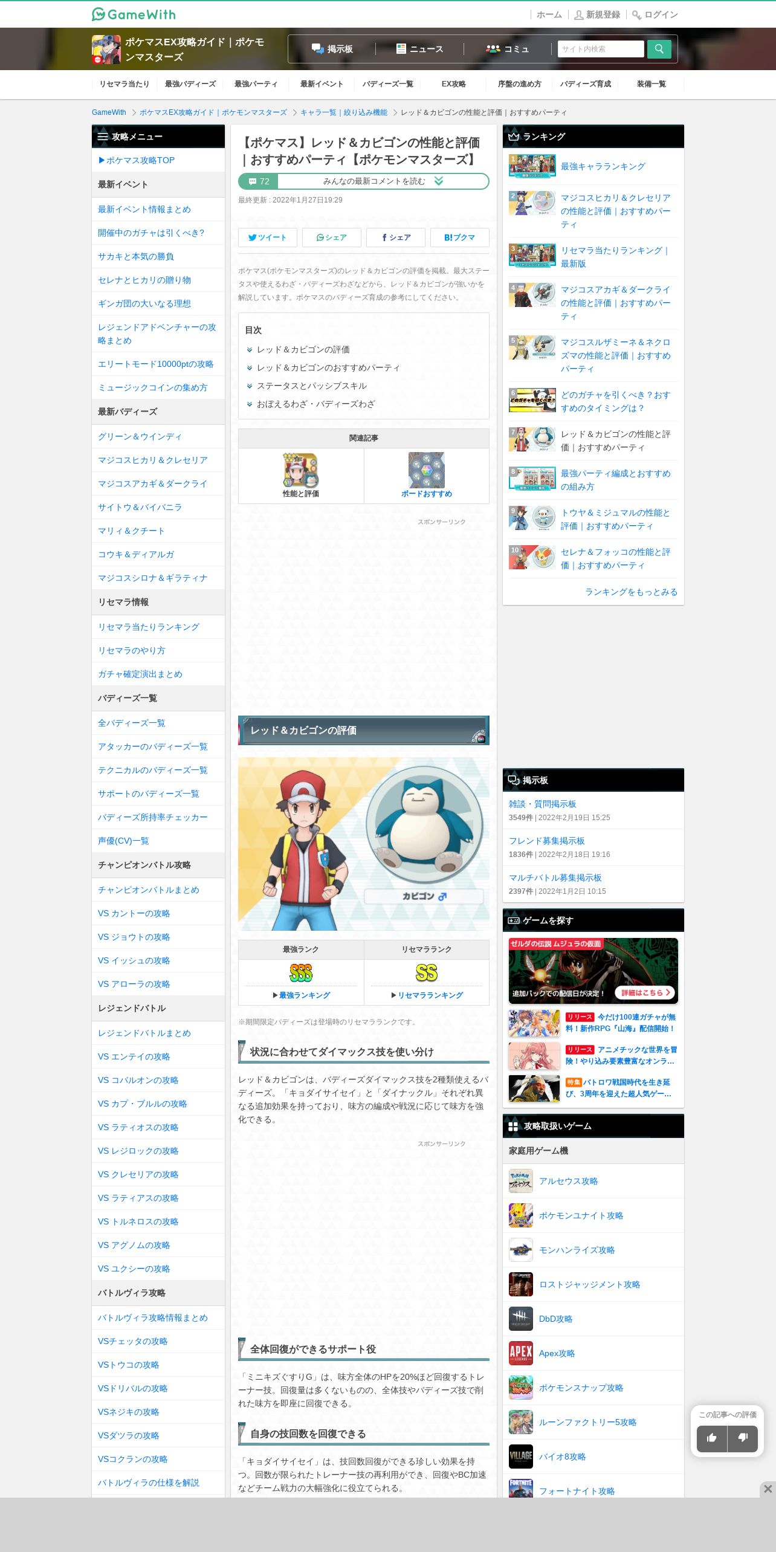Select the 最強バディーズ tab
The image size is (776, 1552).
(x=190, y=84)
